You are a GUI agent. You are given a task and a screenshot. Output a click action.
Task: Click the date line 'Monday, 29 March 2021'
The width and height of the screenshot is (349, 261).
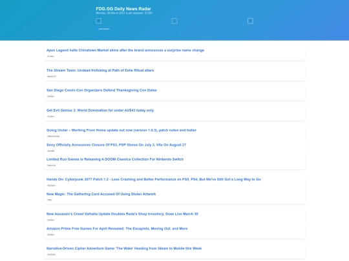pyautogui.click(x=111, y=13)
